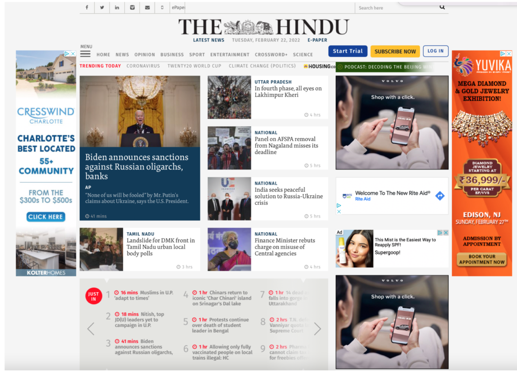The height and width of the screenshot is (386, 517).
Task: Open the ePaper link in top bar
Action: pyautogui.click(x=178, y=7)
